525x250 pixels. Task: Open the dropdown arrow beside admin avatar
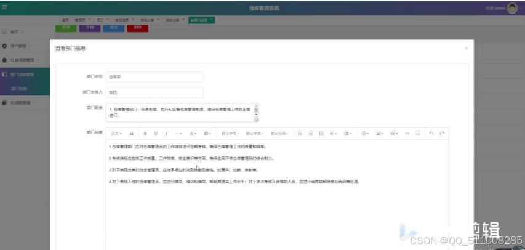tap(521, 9)
